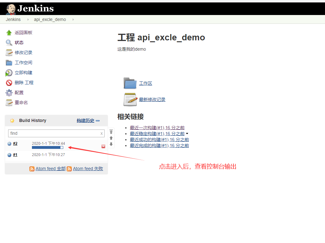Click the 2020-1-1 下午10:27 timestamp

point(48,154)
